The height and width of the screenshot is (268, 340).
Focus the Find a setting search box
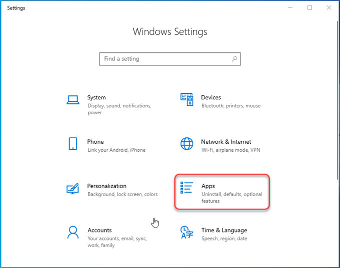click(170, 59)
